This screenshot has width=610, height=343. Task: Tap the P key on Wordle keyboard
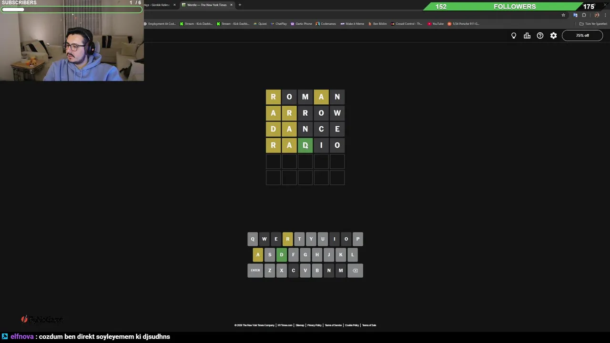coord(358,239)
